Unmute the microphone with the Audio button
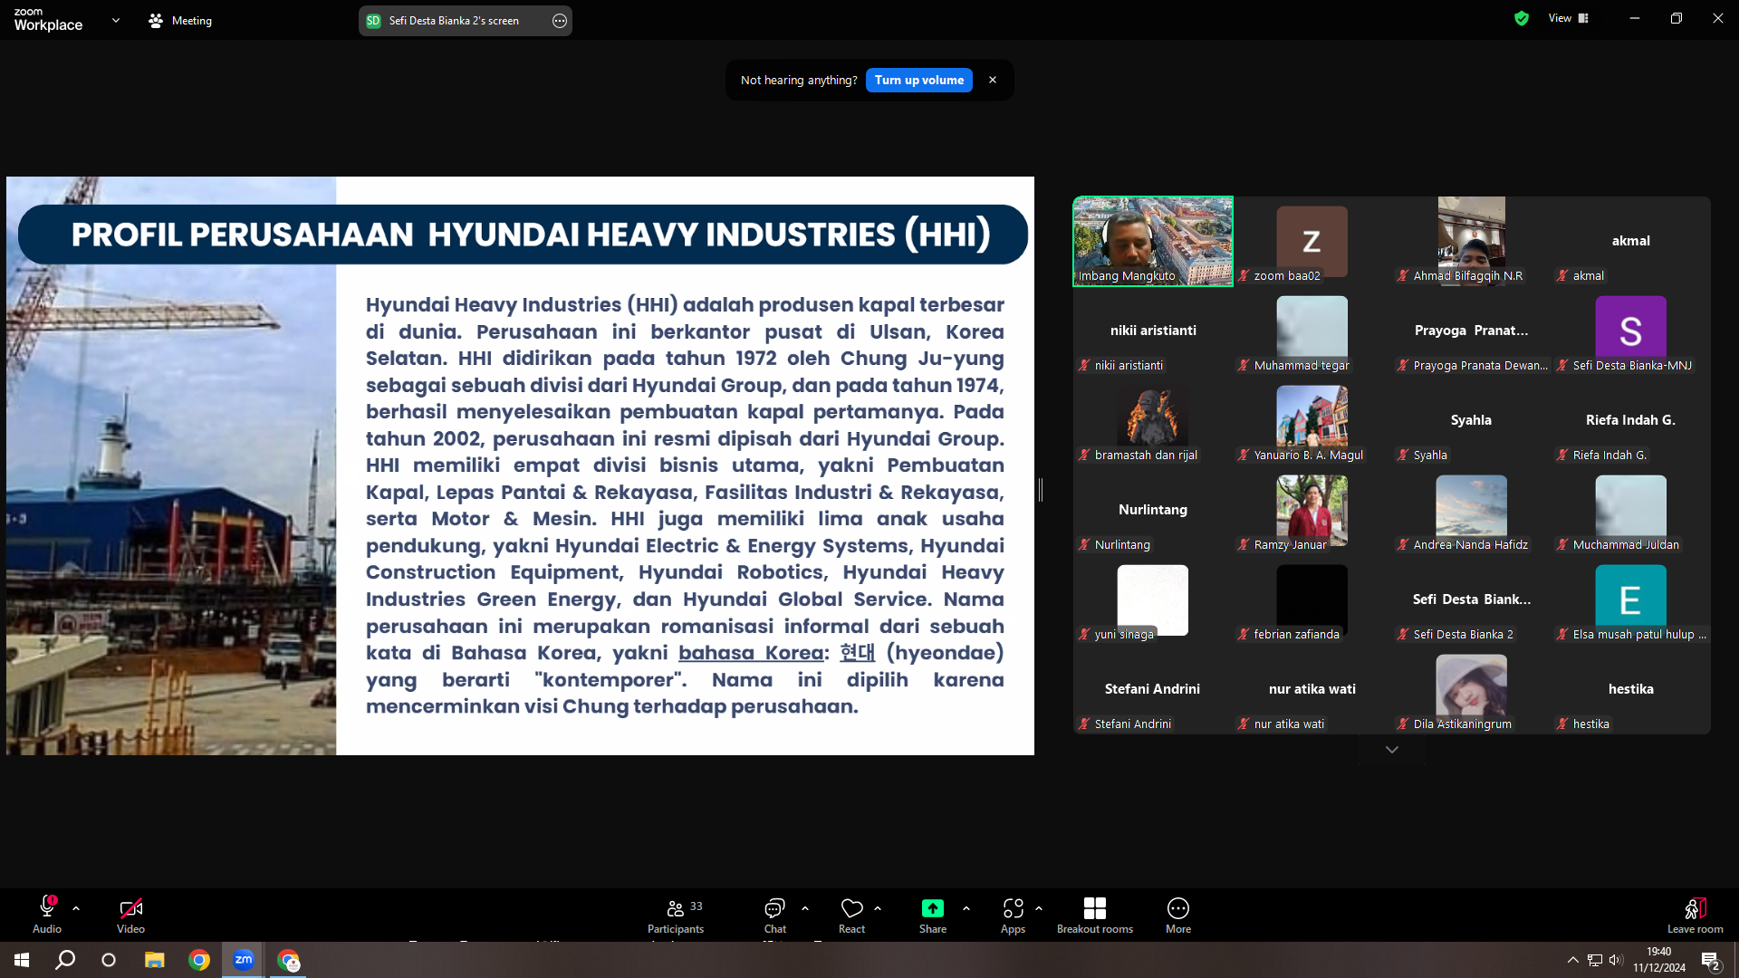Screen dimensions: 1739x978 pyautogui.click(x=47, y=915)
